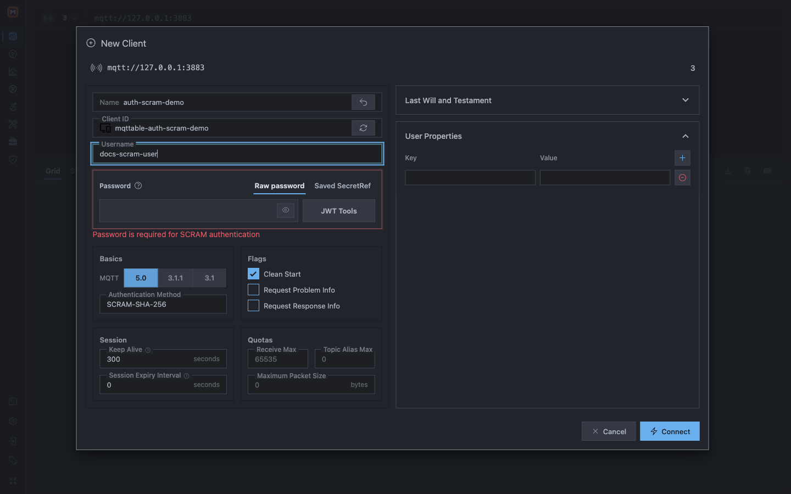This screenshot has height=494, width=791.
Task: Open the Authentication Method SCRAM-SHA-256 combo box
Action: 163,304
